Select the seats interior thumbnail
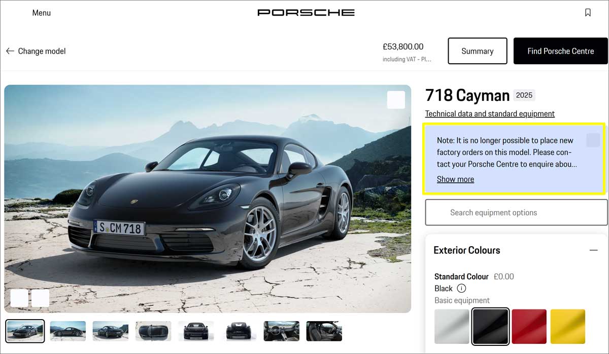 pyautogui.click(x=324, y=331)
